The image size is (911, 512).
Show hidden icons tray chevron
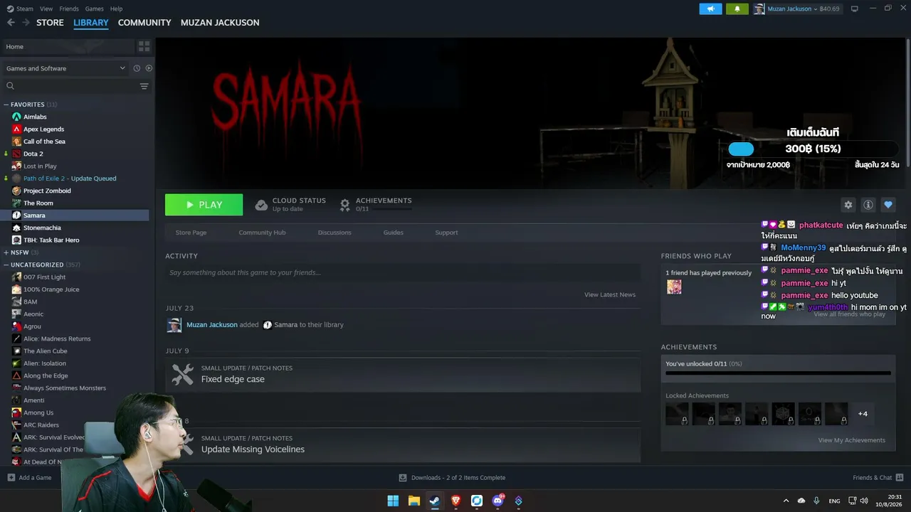(786, 501)
